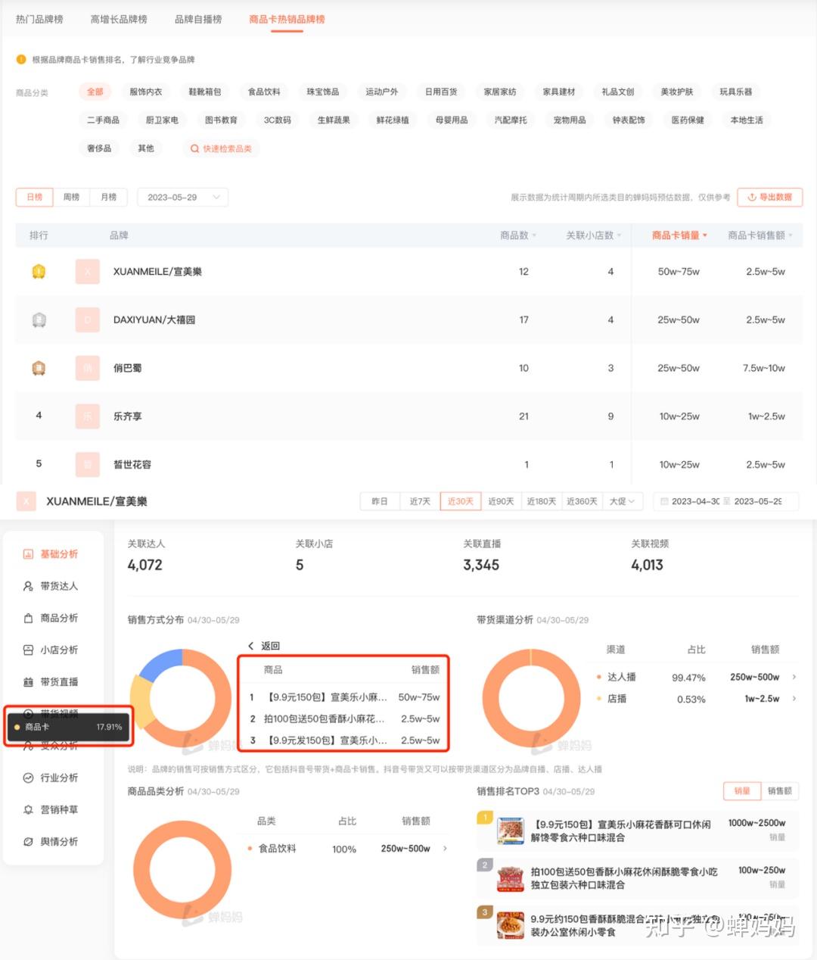The width and height of the screenshot is (817, 960).
Task: Go to 带货直播 using its sidebar icon
Action: coord(28,681)
